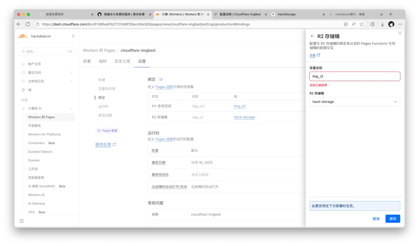Open Workers AI in sidebar
Image resolution: width=419 pixels, height=246 pixels.
pyautogui.click(x=36, y=195)
